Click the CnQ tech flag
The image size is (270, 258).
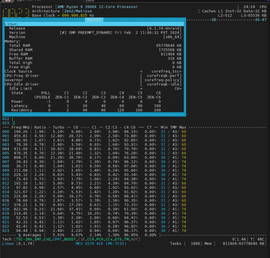pos(47,239)
